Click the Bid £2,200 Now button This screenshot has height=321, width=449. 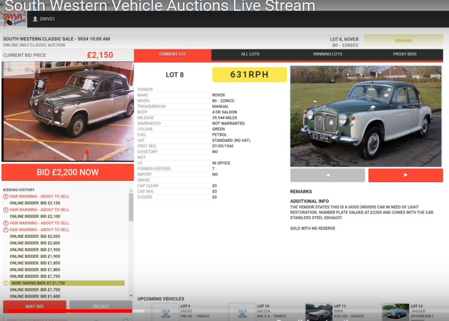(x=68, y=172)
